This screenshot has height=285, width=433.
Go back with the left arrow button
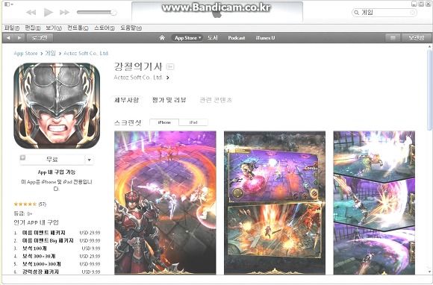(8, 37)
